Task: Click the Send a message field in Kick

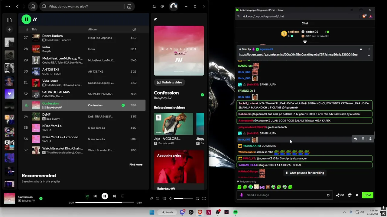Action: (284, 195)
